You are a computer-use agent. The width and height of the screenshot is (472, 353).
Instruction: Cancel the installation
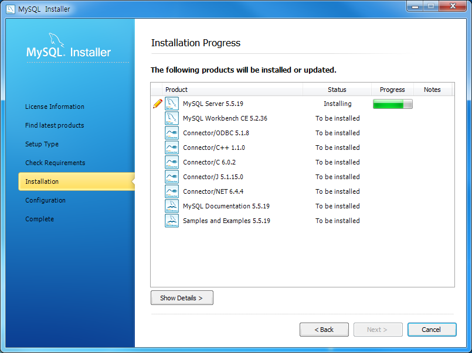(432, 330)
